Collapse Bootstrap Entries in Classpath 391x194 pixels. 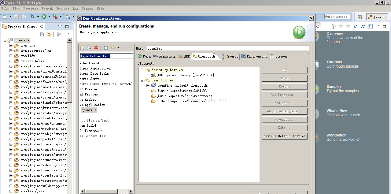click(142, 70)
